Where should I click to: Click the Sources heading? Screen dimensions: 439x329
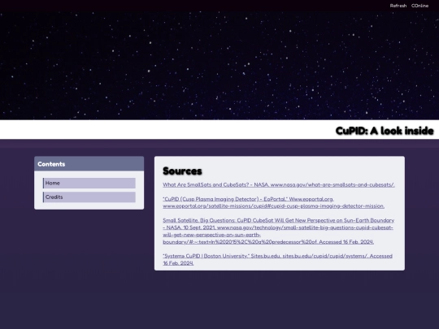coord(182,171)
